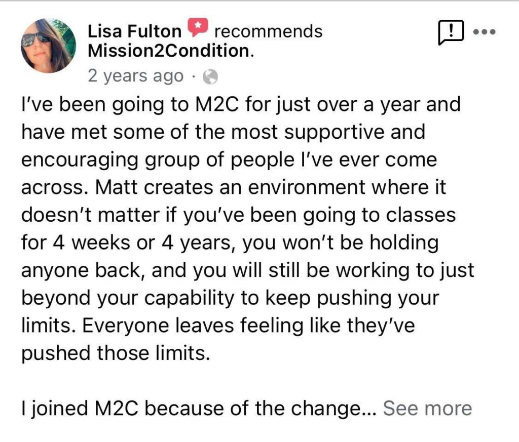Click the "pushed those limits." final line
Viewport: 519px width, 442px height.
tap(116, 353)
